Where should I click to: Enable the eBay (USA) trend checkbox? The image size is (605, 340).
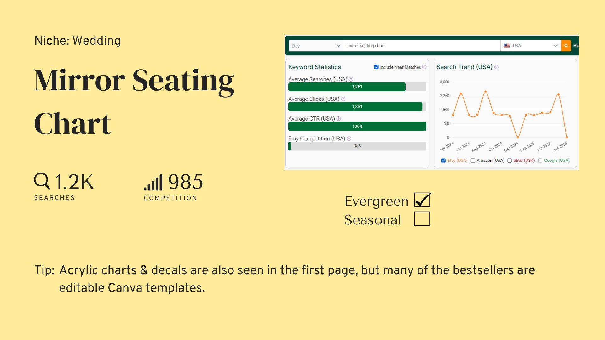[510, 161]
